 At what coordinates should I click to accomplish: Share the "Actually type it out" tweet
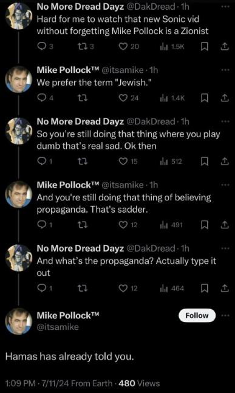[225, 289]
